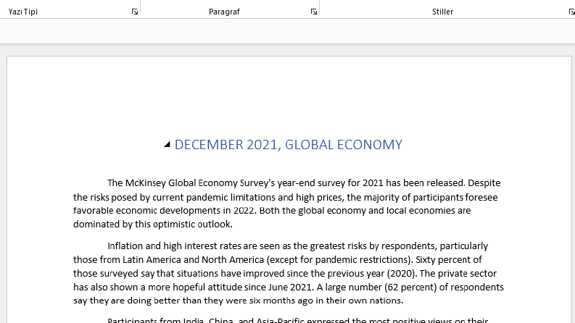575x323 pixels.
Task: Click the Yazı Tipi group label
Action: click(22, 12)
